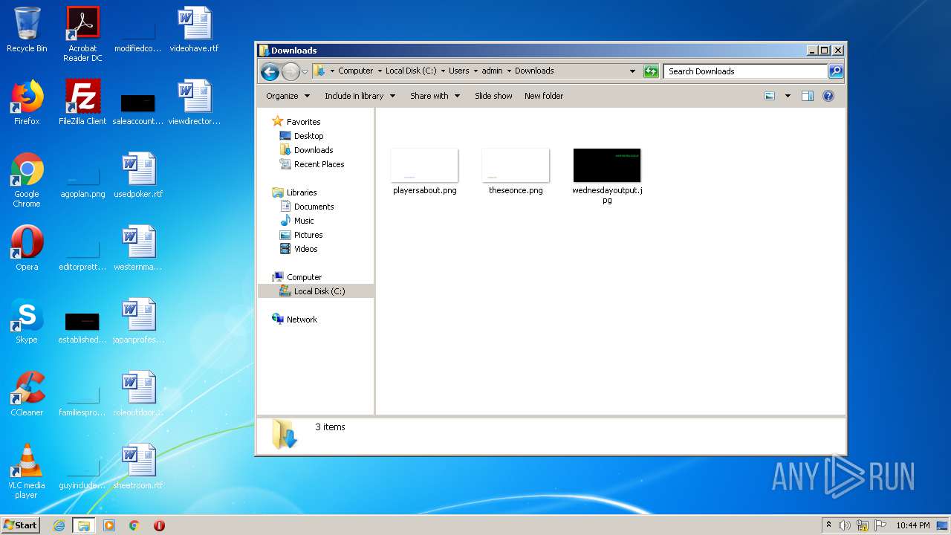Open VLC media player shortcut
951x535 pixels.
[27, 472]
